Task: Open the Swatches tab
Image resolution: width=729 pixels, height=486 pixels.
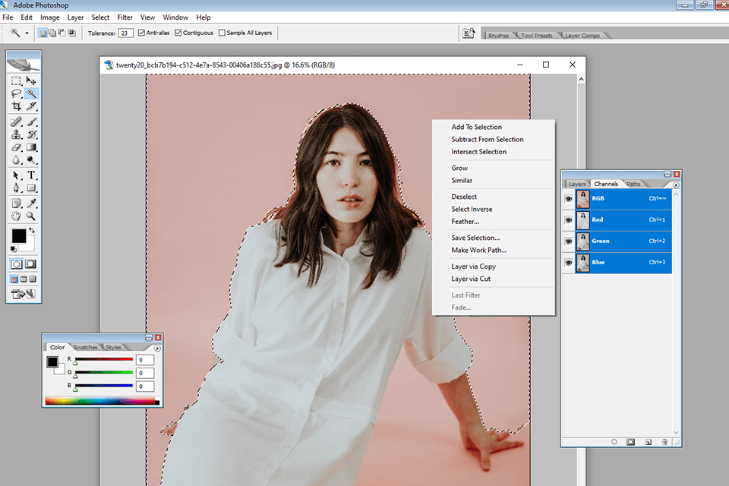Action: [85, 347]
